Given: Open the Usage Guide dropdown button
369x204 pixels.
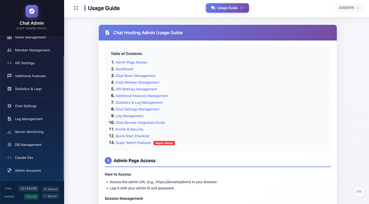Looking at the screenshot, I should (227, 8).
